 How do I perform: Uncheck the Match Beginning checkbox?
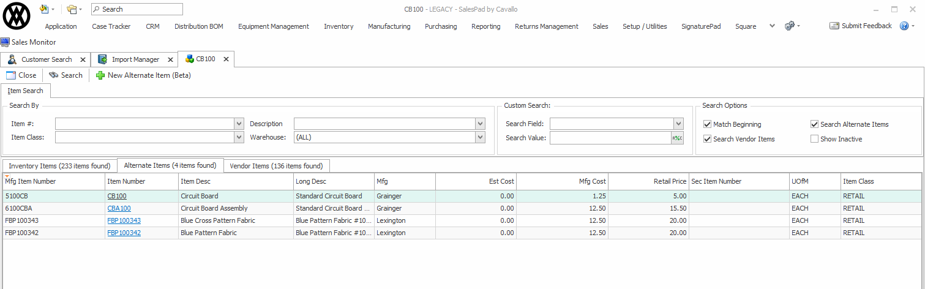click(708, 124)
